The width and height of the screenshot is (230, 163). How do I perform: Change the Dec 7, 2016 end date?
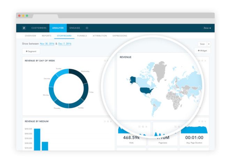coord(65,44)
